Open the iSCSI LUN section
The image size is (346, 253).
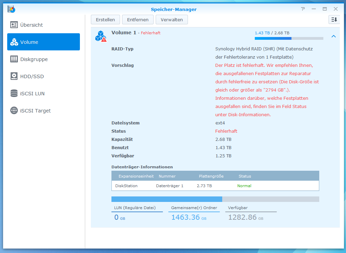click(x=32, y=94)
